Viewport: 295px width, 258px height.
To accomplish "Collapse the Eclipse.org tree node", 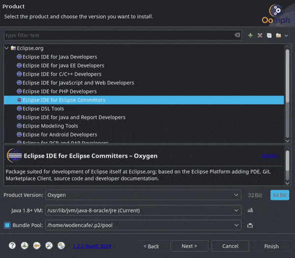I will click(6, 48).
